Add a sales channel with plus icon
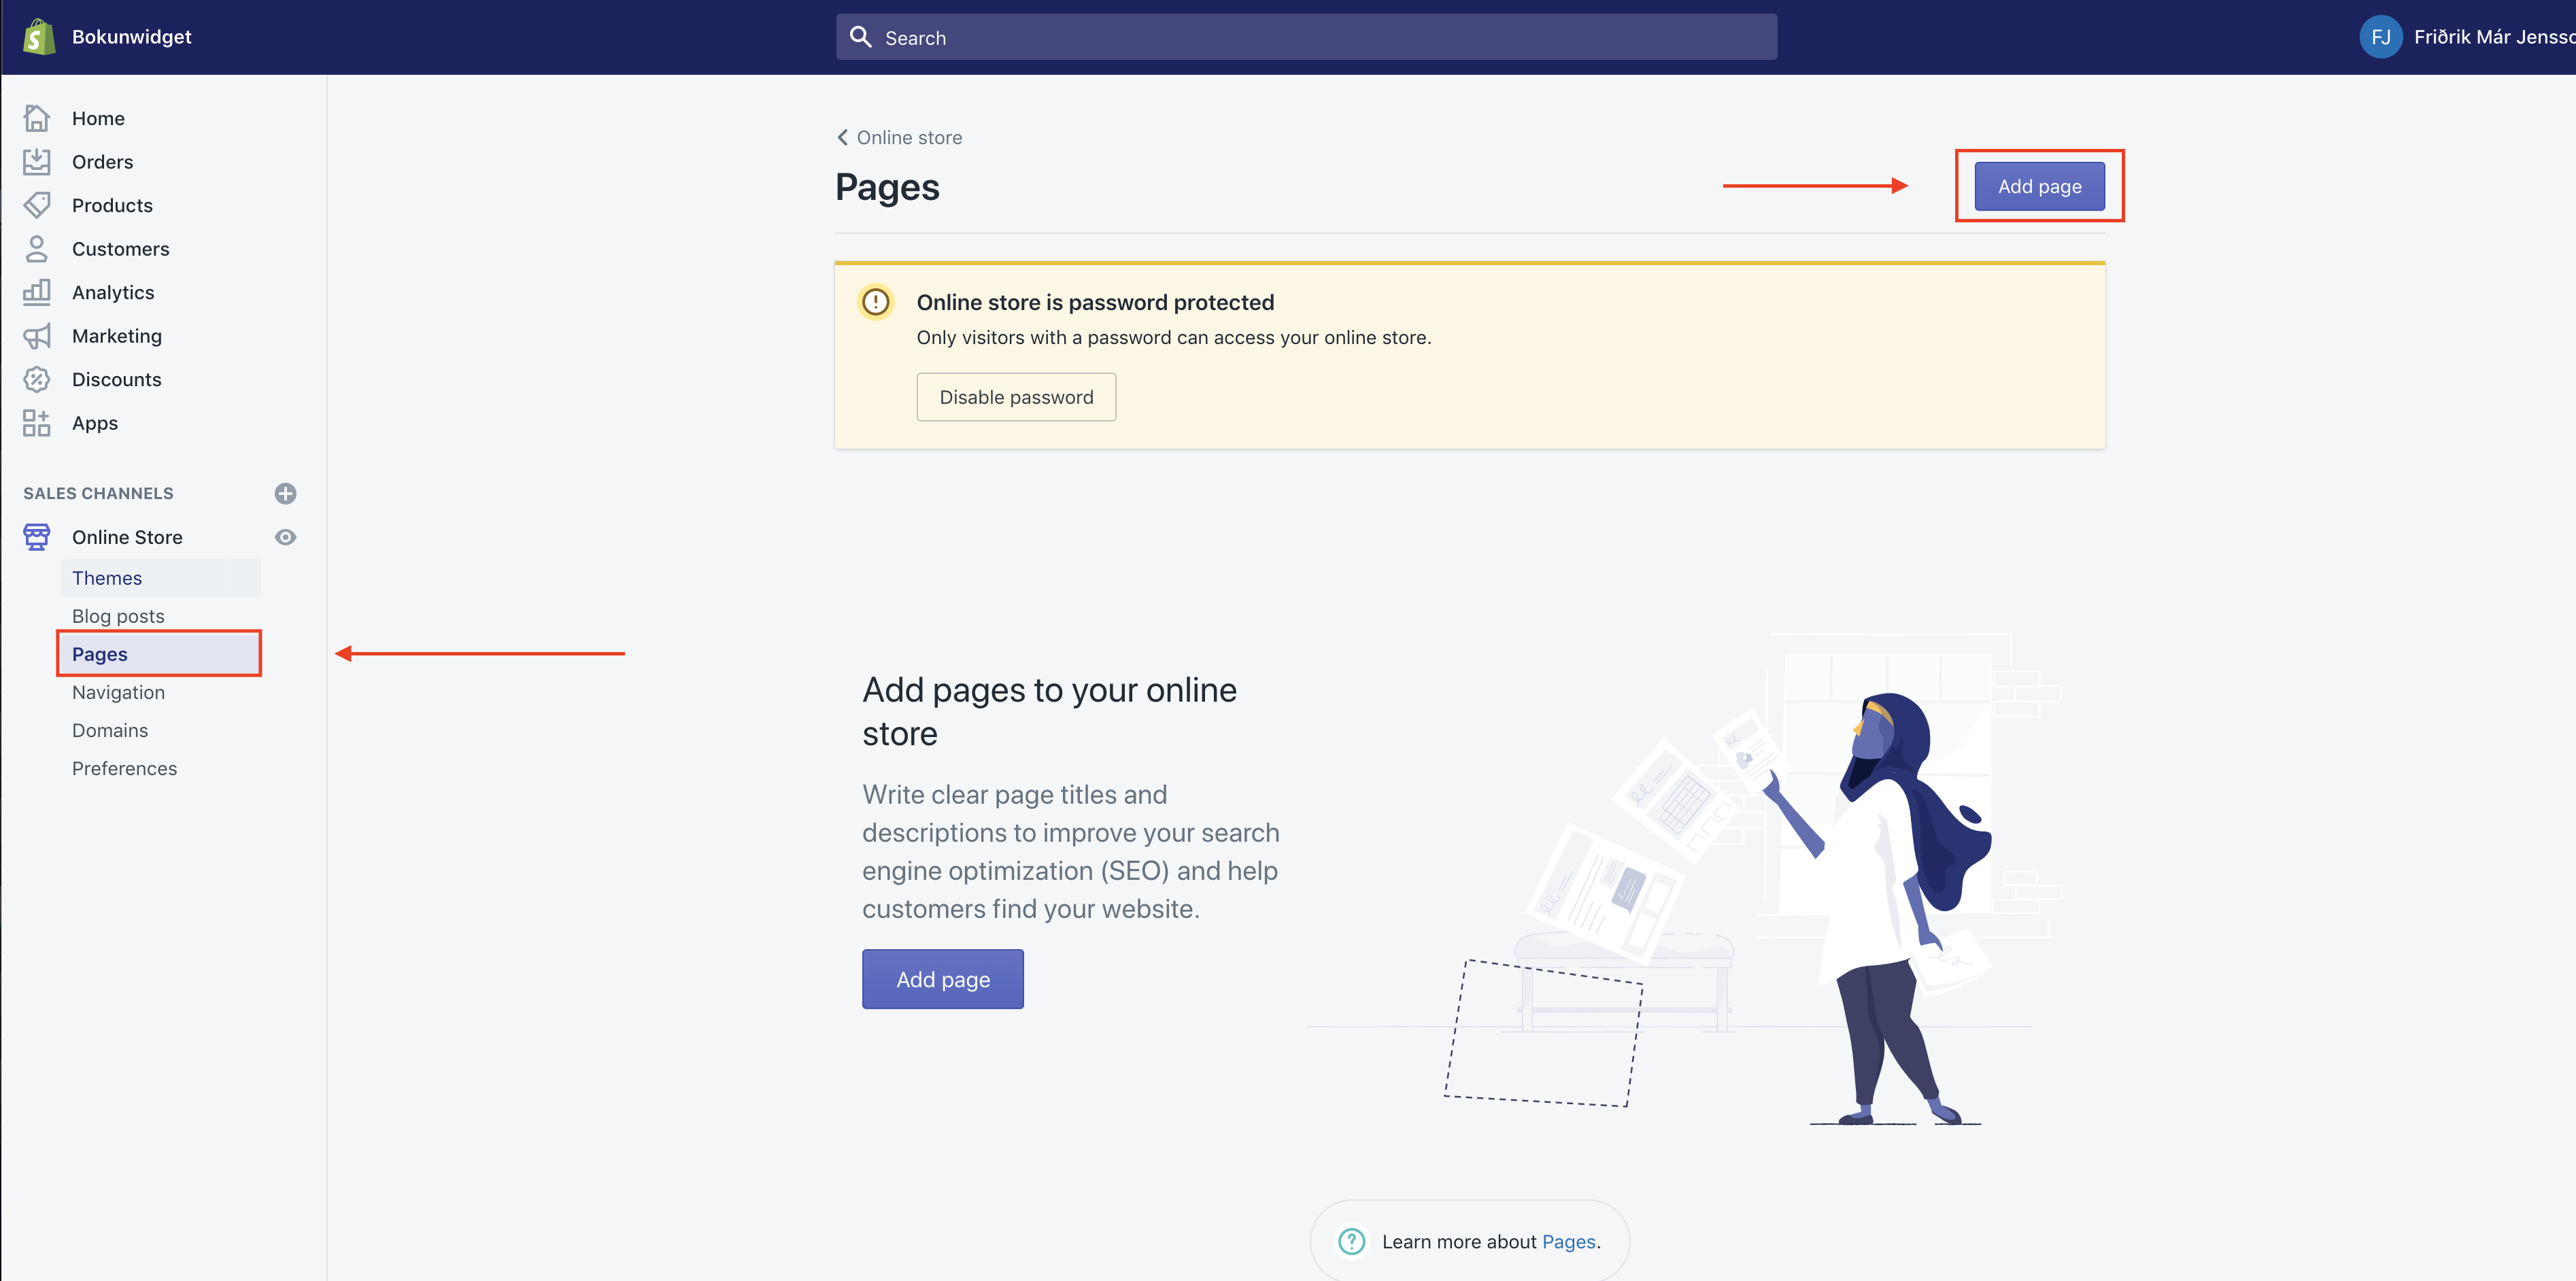 pos(285,493)
